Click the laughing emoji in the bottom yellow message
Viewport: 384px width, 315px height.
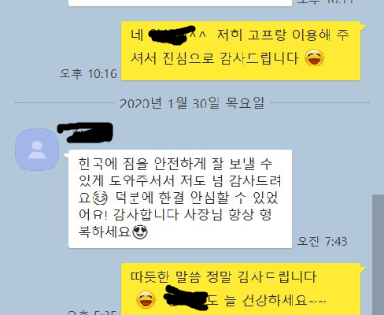[x=146, y=299]
